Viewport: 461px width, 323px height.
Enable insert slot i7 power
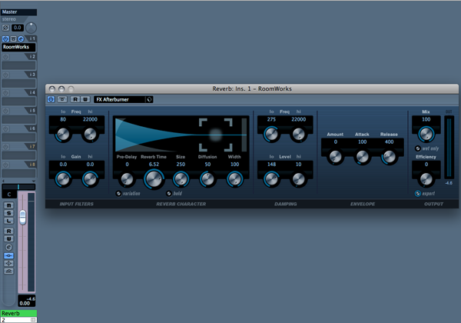(x=5, y=146)
